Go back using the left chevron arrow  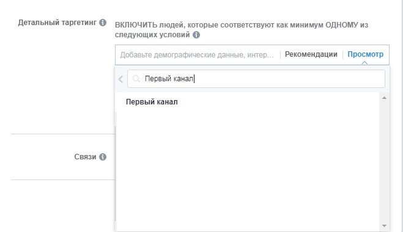[121, 79]
